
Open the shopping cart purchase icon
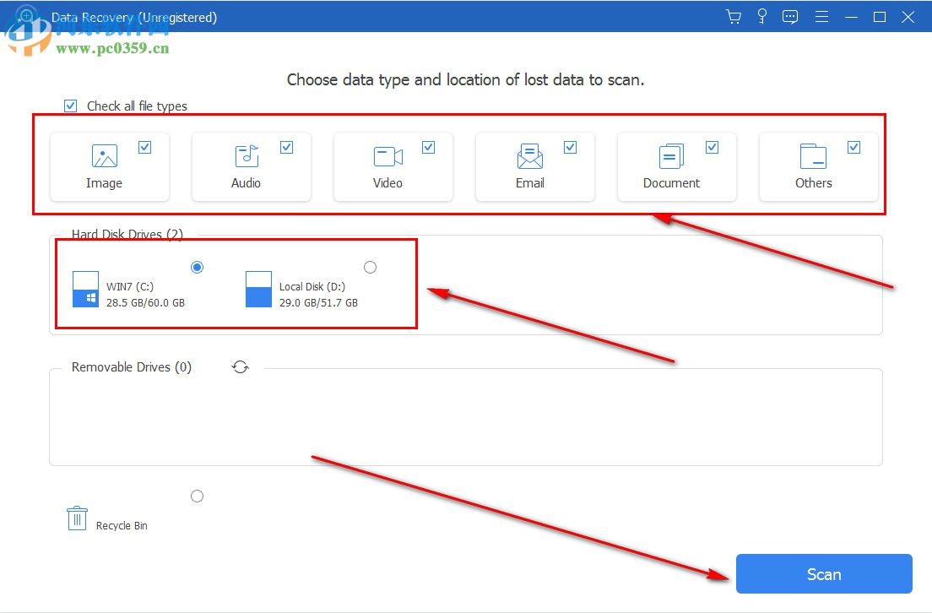[x=733, y=16]
